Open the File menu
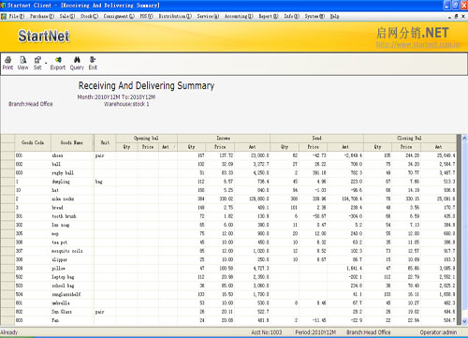 point(16,16)
